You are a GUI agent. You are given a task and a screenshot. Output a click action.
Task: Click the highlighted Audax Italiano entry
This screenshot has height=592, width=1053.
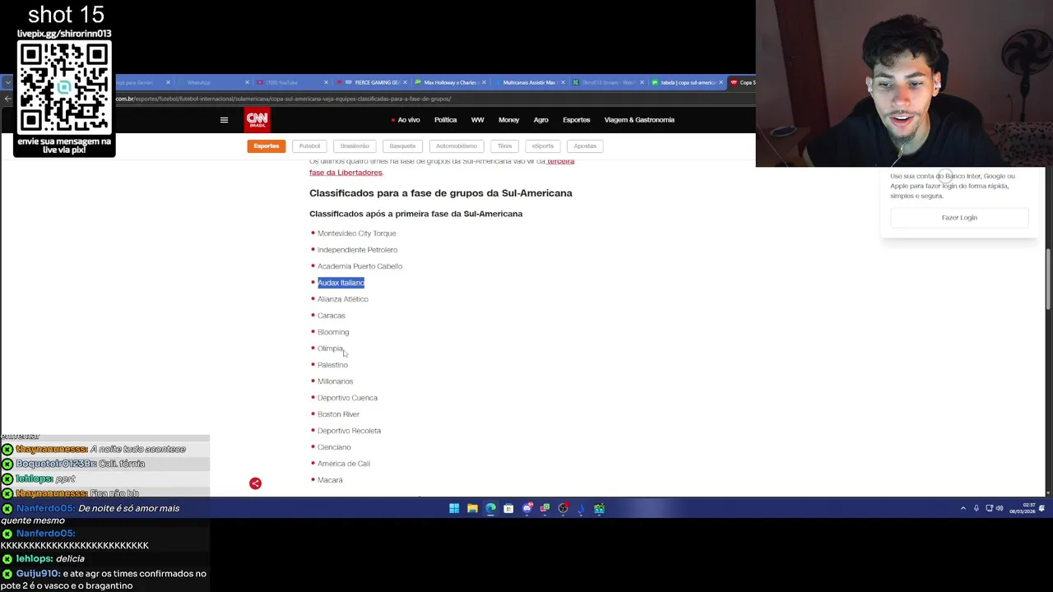coord(341,283)
